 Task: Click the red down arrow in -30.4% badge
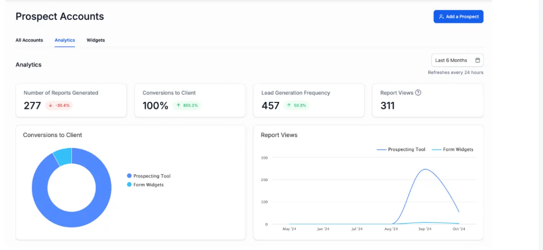pos(50,106)
